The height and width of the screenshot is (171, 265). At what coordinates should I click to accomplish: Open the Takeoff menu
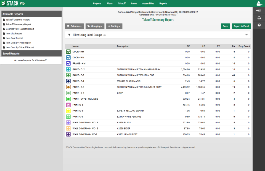[x=122, y=4]
